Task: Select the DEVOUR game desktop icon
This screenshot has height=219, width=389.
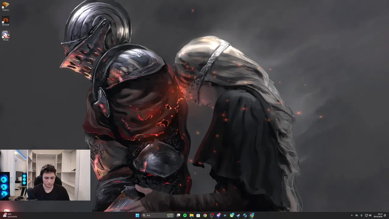Action: point(5,21)
